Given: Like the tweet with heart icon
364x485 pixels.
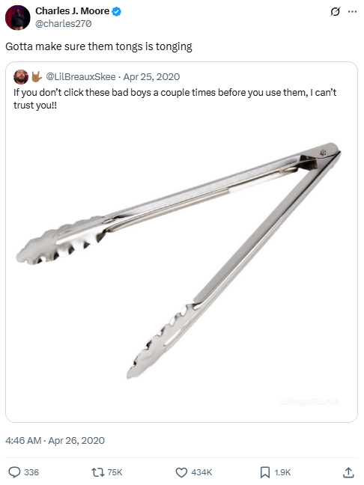Looking at the screenshot, I should tap(181, 472).
